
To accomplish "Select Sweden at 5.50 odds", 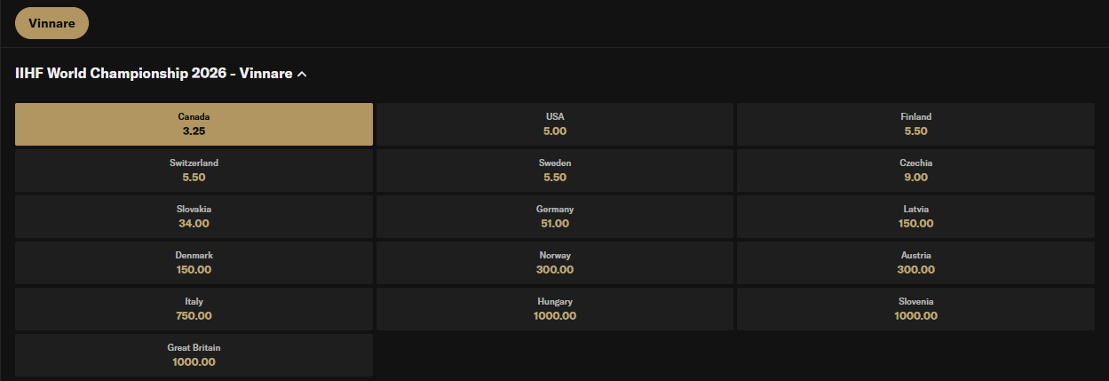I will pyautogui.click(x=555, y=171).
